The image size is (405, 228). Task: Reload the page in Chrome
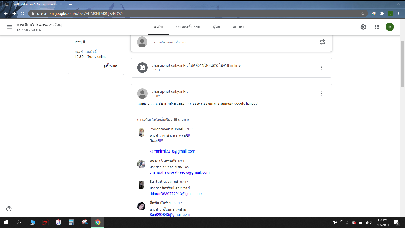(23, 13)
